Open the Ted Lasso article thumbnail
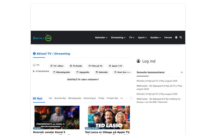The height and width of the screenshot is (135, 216). [x=109, y=118]
